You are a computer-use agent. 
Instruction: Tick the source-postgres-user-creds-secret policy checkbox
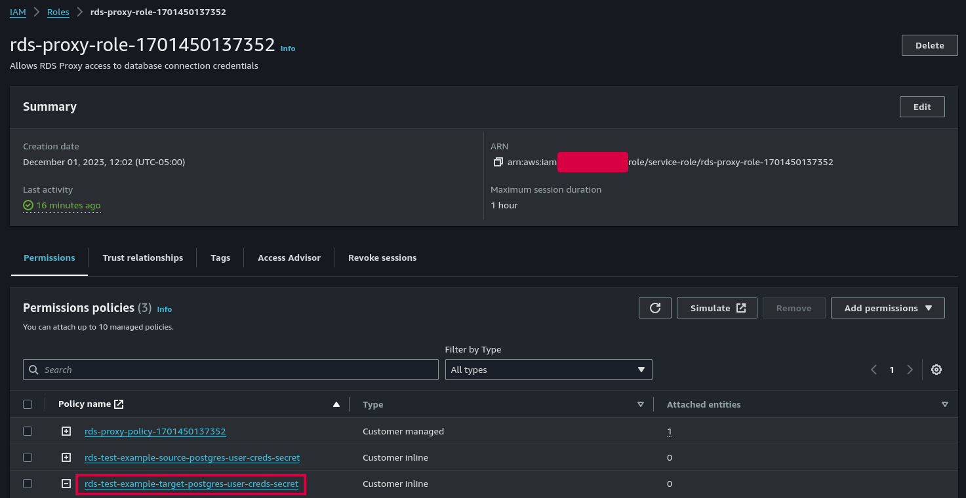pos(28,457)
